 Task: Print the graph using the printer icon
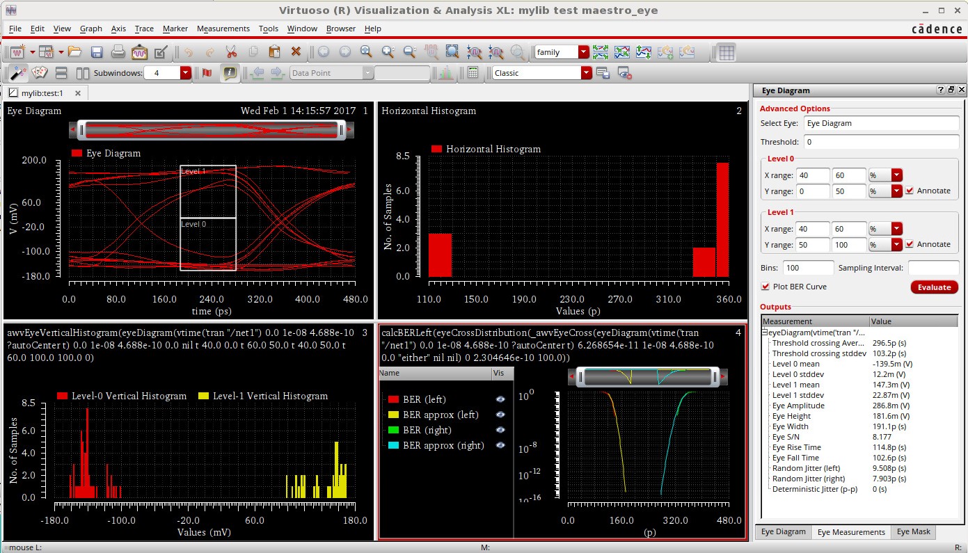click(x=118, y=52)
